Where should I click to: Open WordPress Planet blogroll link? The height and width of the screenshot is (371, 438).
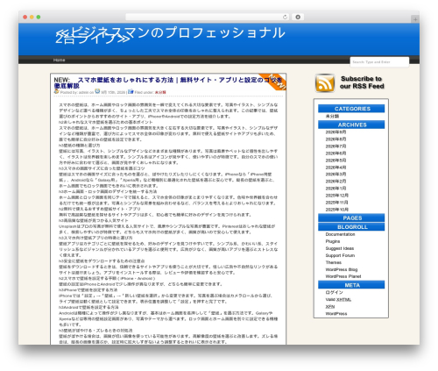click(x=343, y=276)
